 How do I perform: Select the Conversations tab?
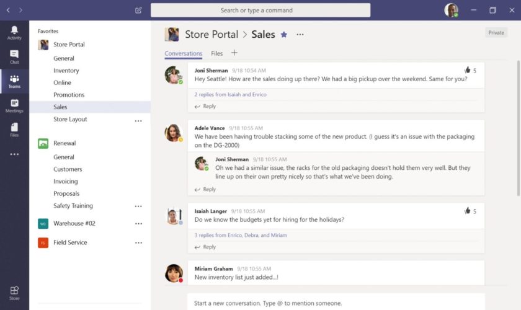pyautogui.click(x=183, y=54)
